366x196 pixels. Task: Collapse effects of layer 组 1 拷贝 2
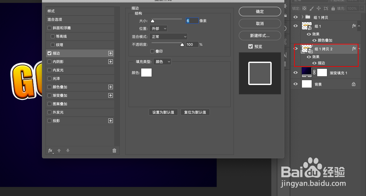tap(359, 49)
